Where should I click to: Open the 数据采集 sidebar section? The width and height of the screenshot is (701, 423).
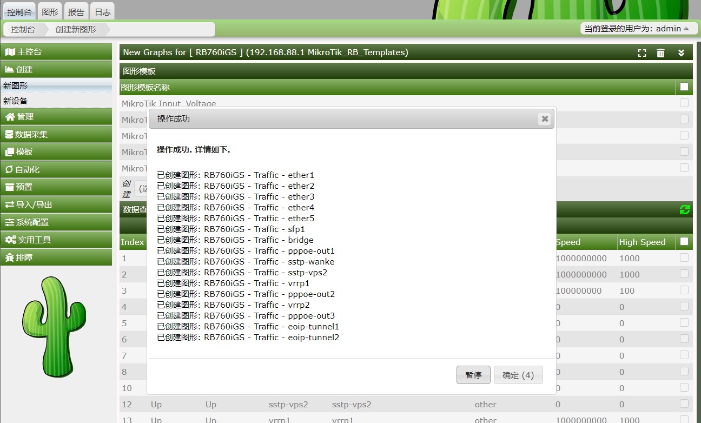pyautogui.click(x=56, y=135)
